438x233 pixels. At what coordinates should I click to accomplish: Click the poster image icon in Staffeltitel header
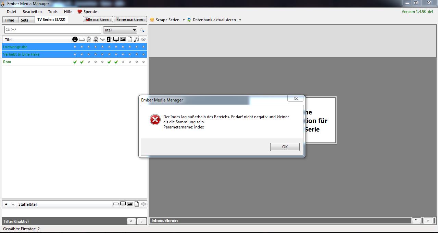coord(130,204)
